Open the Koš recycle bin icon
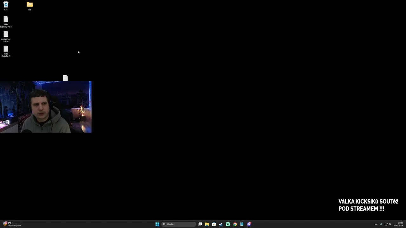406x228 pixels. pos(6,6)
